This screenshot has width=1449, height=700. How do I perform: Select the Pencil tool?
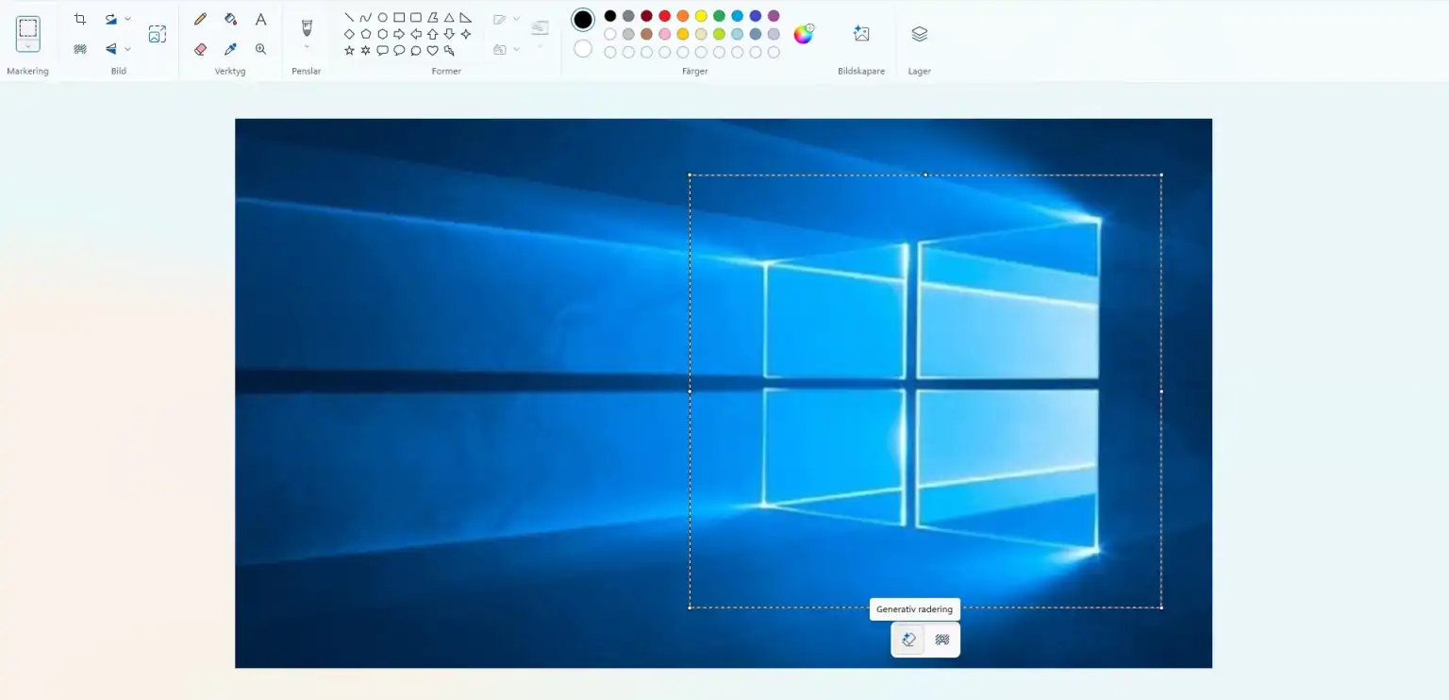[x=200, y=19]
